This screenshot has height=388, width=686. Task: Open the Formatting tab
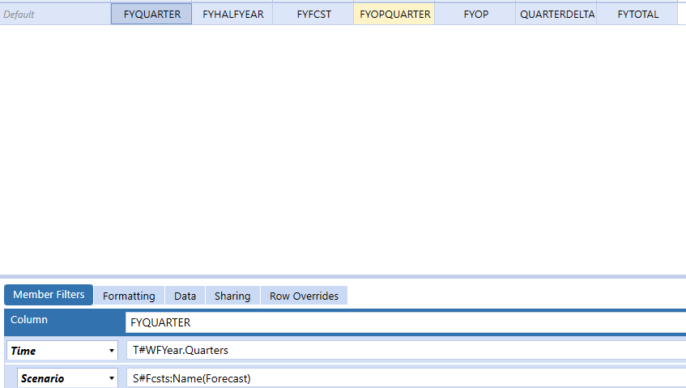(x=129, y=296)
